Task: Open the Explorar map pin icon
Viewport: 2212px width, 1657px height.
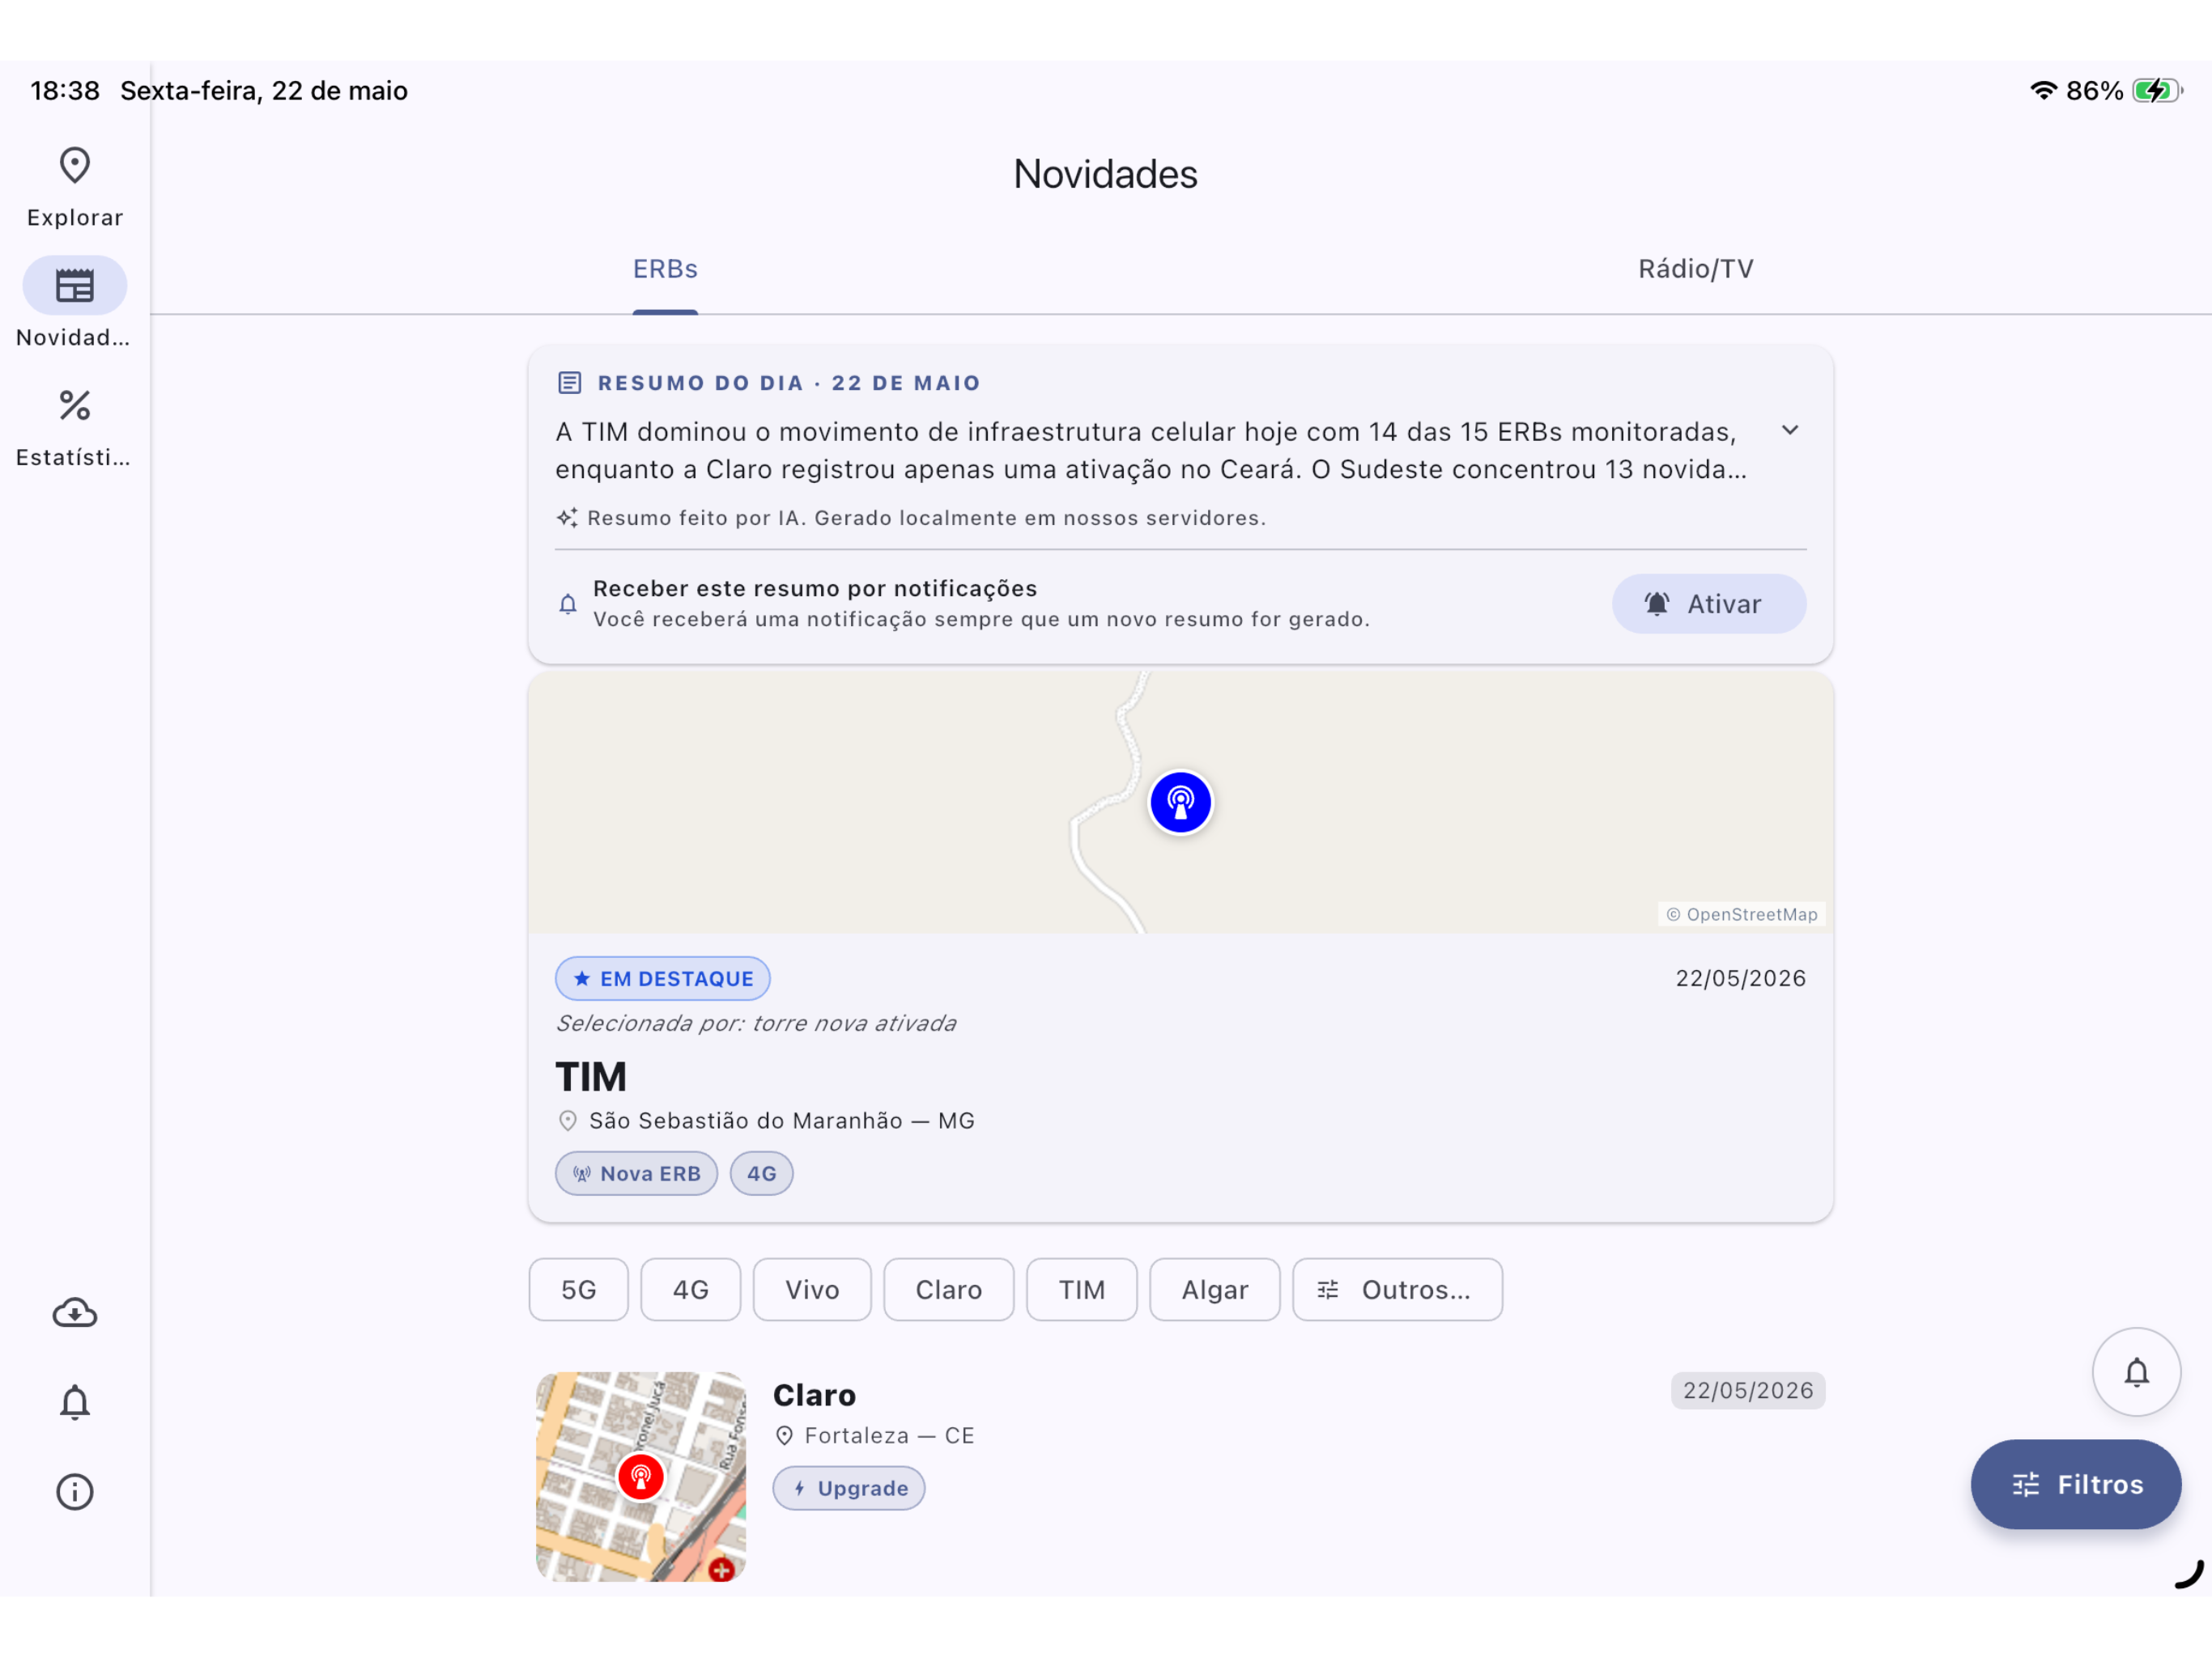Action: [x=75, y=166]
